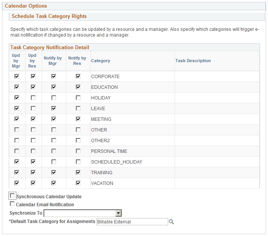Screen dimensions: 268x236
Task: Uncheck Notify by Mgr for CORPORATE
Action: (54, 76)
